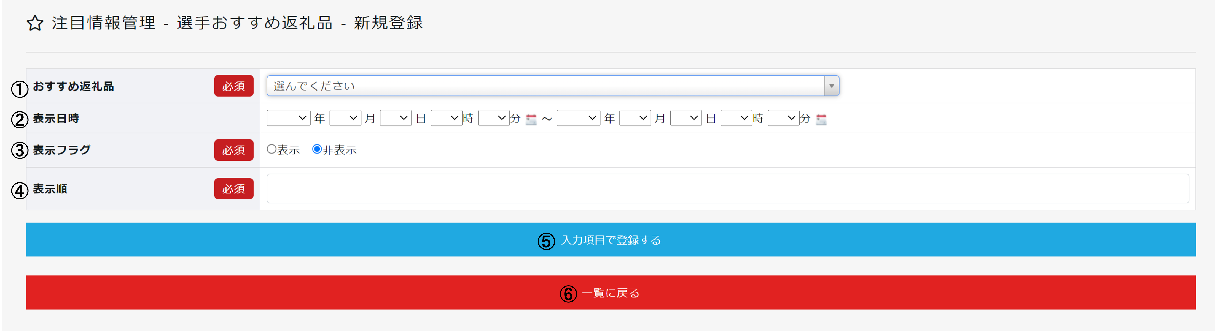Click the 入力項目で登録する button
Viewport: 1215px width, 331px height.
611,240
